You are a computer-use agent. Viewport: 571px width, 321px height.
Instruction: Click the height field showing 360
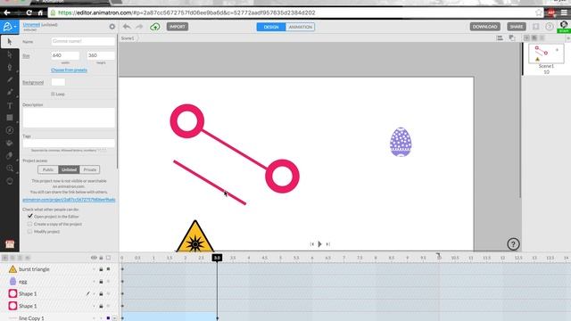pos(101,55)
